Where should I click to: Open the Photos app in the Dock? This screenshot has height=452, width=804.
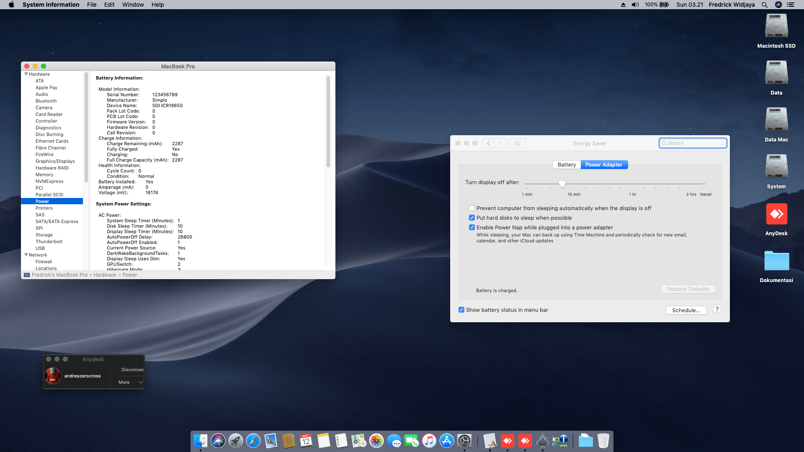pos(376,441)
